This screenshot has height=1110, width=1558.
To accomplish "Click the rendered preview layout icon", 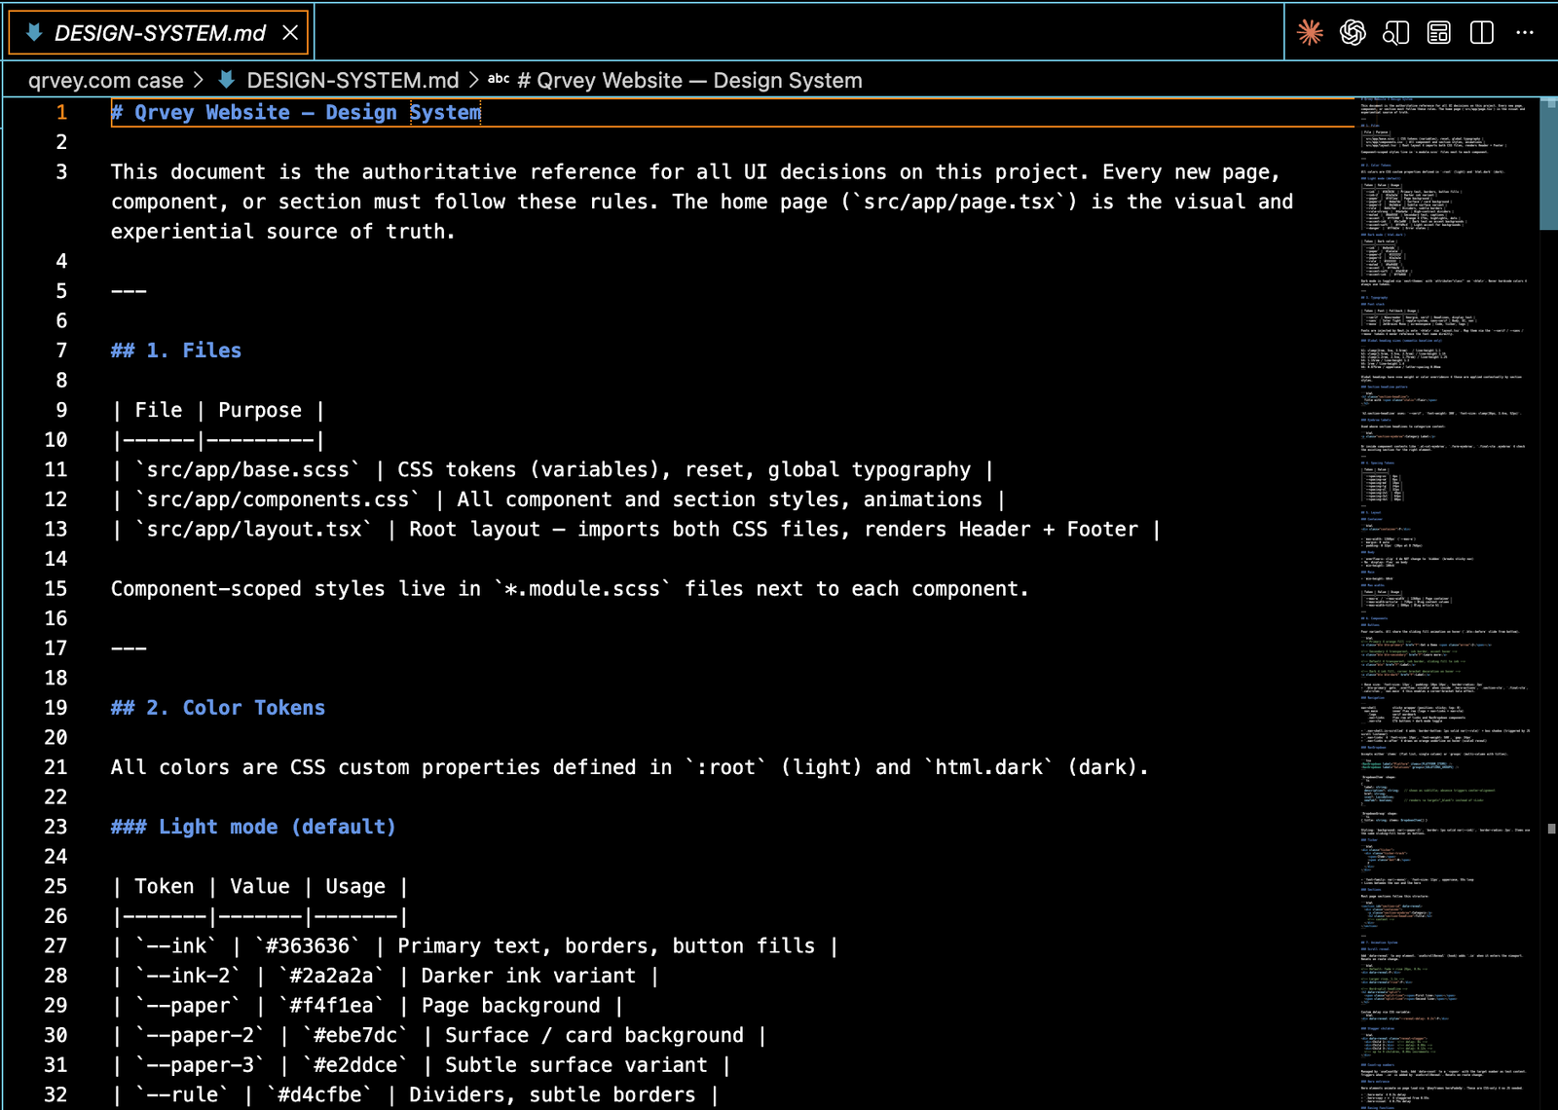I will click(1438, 32).
